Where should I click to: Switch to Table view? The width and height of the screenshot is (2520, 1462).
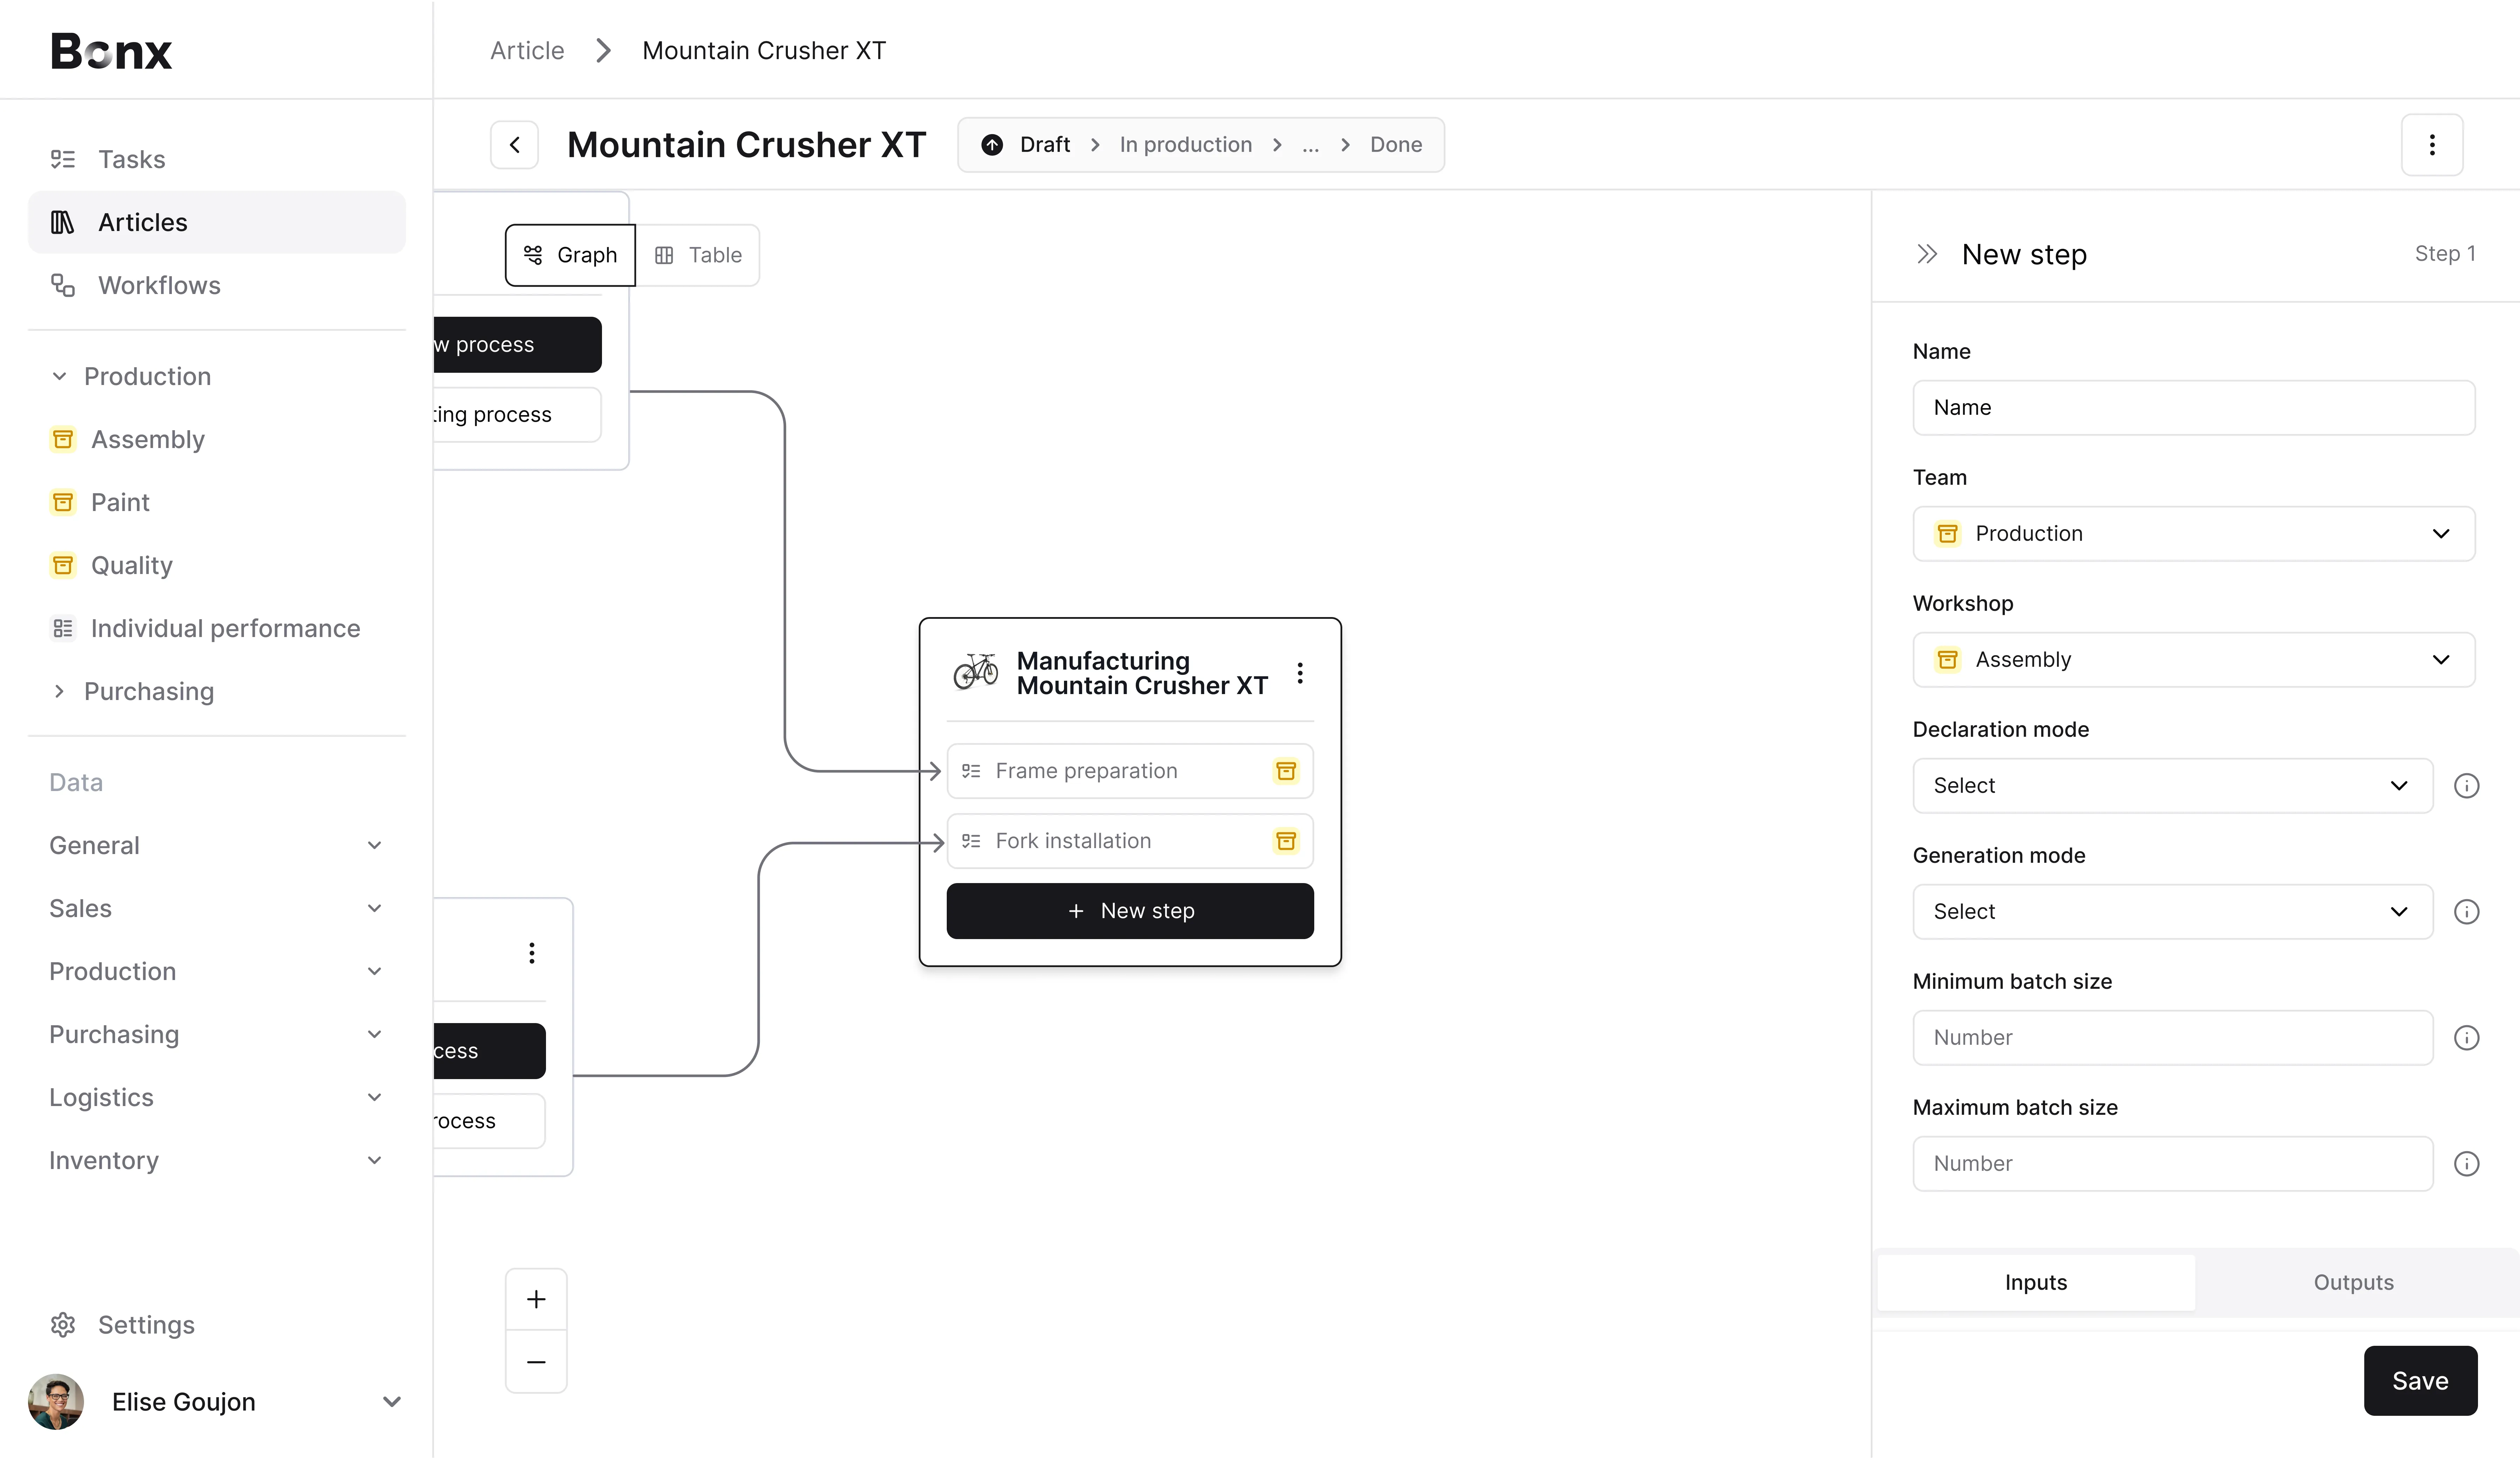tap(698, 255)
